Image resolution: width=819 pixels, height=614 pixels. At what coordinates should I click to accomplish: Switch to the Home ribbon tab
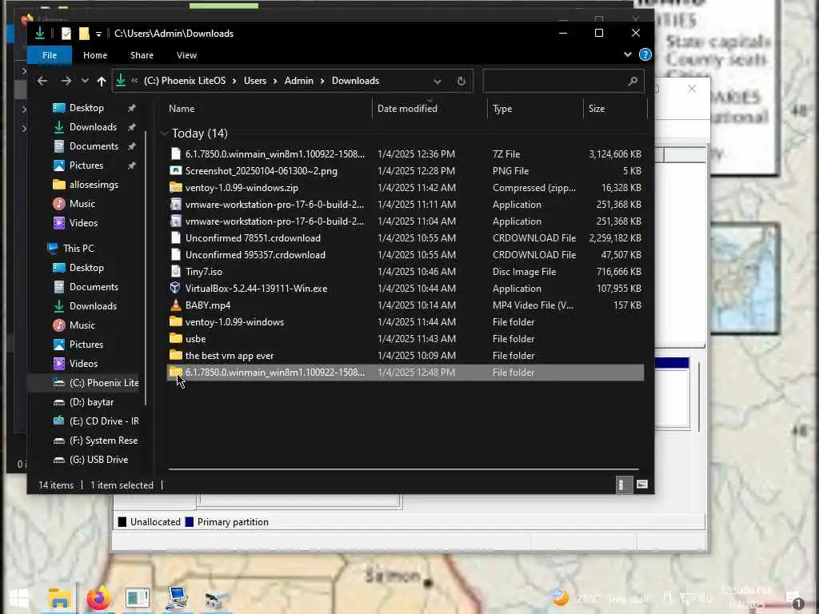pos(95,55)
